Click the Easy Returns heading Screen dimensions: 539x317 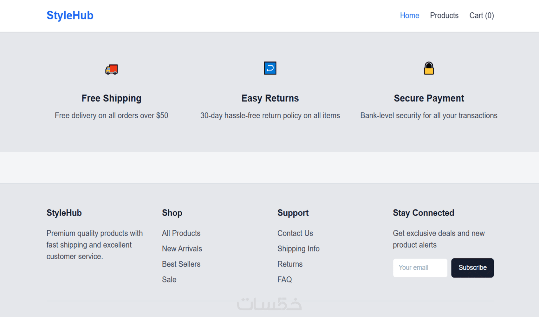(270, 98)
